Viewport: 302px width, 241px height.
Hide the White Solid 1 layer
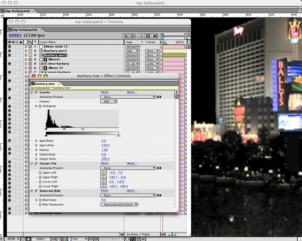pos(10,47)
